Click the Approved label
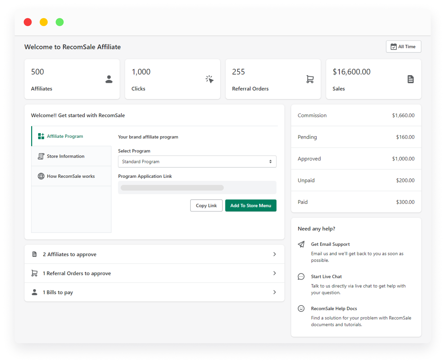This screenshot has height=363, width=445. click(309, 159)
